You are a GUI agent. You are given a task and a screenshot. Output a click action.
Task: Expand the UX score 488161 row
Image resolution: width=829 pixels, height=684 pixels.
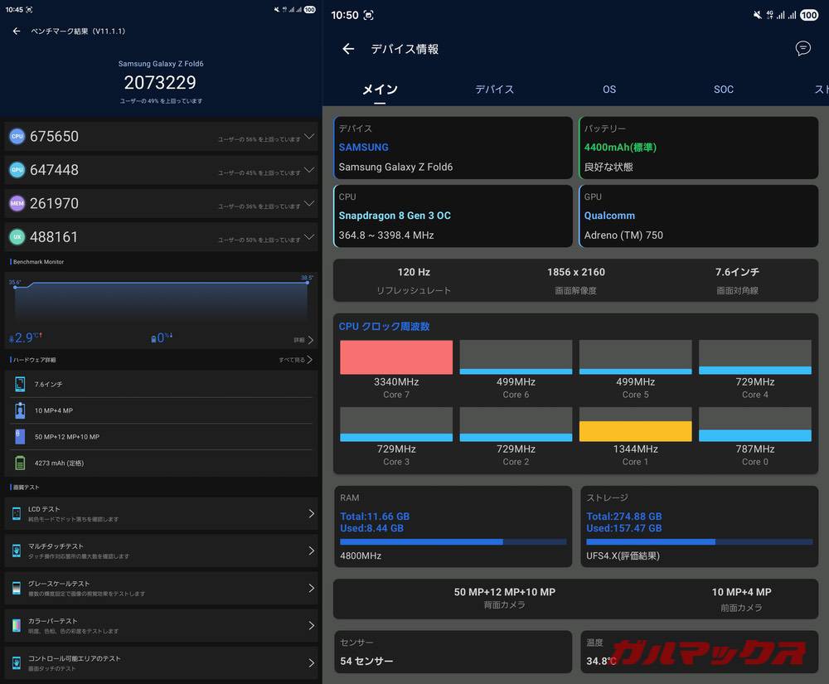309,237
